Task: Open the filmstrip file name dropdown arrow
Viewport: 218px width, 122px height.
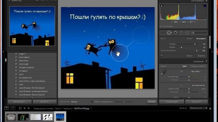Action: point(91,108)
